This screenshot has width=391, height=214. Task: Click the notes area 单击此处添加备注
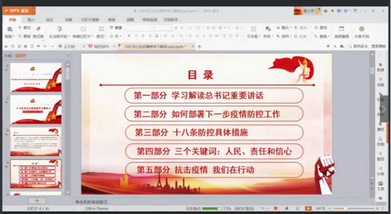91,202
